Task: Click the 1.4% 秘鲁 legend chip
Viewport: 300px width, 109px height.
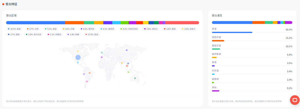Action: (73, 35)
